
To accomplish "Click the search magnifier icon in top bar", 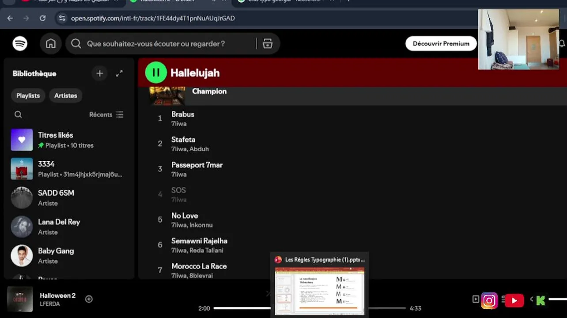I will pos(76,44).
